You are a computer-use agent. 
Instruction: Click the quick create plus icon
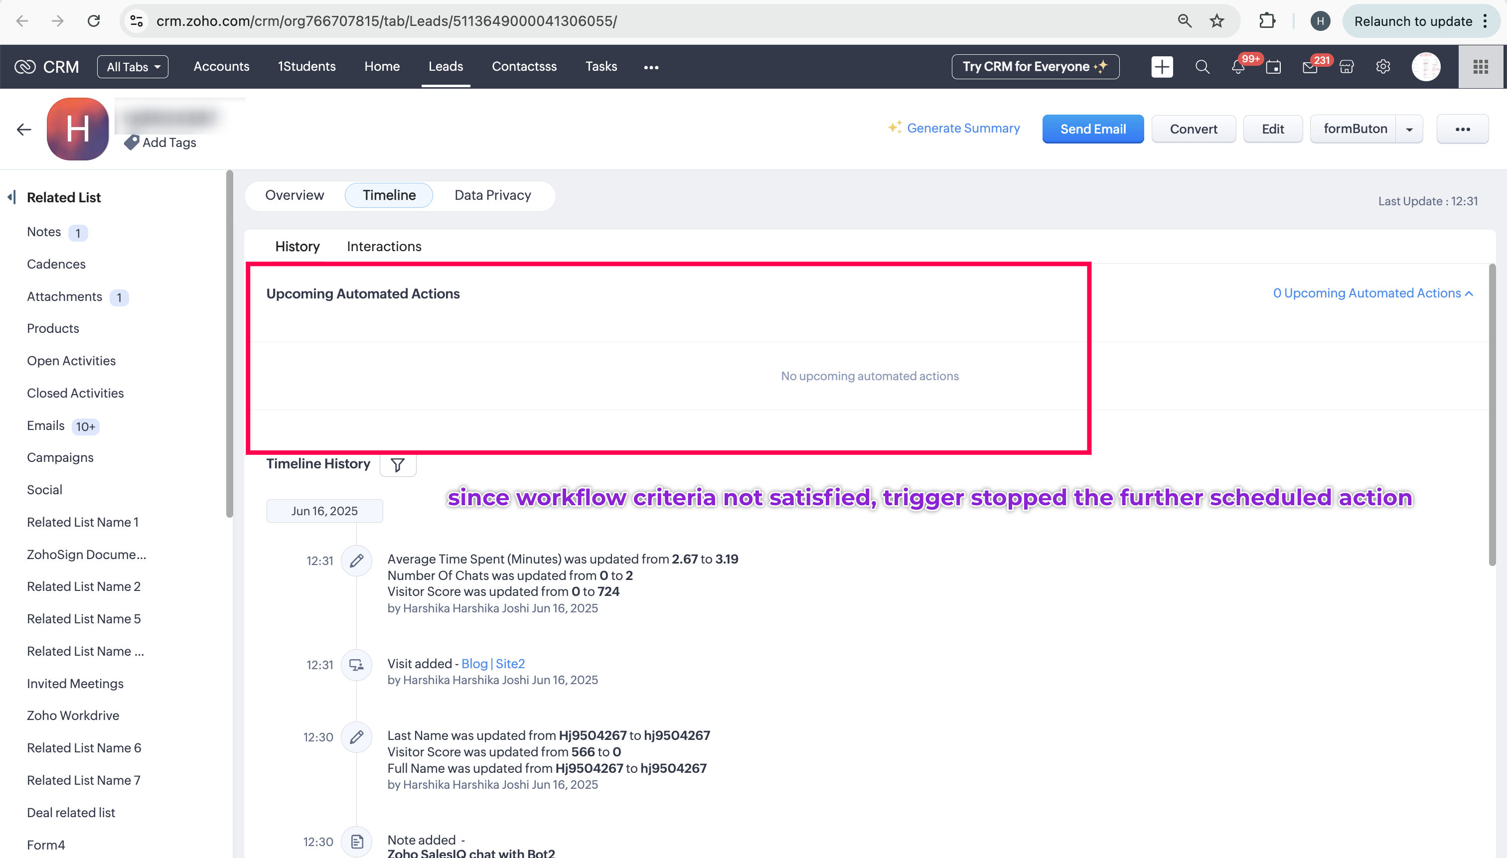click(x=1162, y=67)
